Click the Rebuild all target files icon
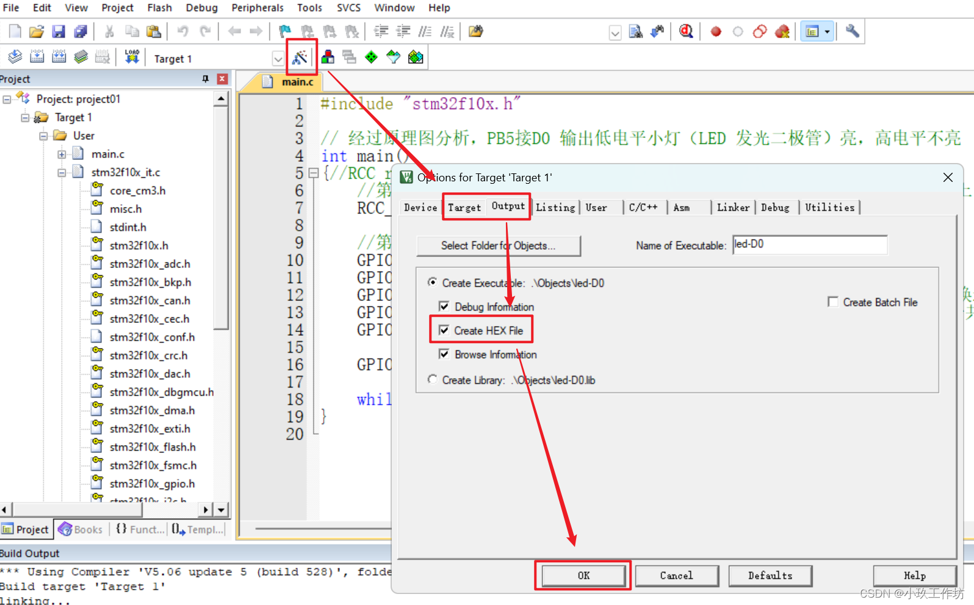 point(59,57)
